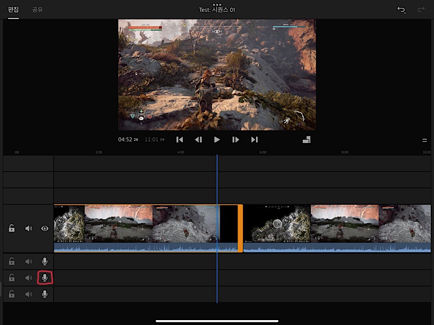Tap the video preview monitor

pyautogui.click(x=217, y=75)
